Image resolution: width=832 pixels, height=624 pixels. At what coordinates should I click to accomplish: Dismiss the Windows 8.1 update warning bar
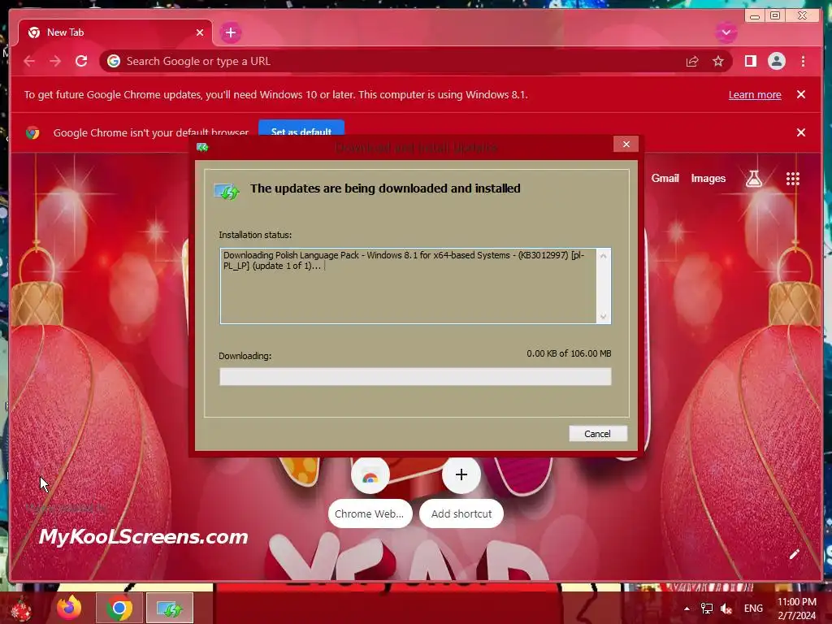800,94
